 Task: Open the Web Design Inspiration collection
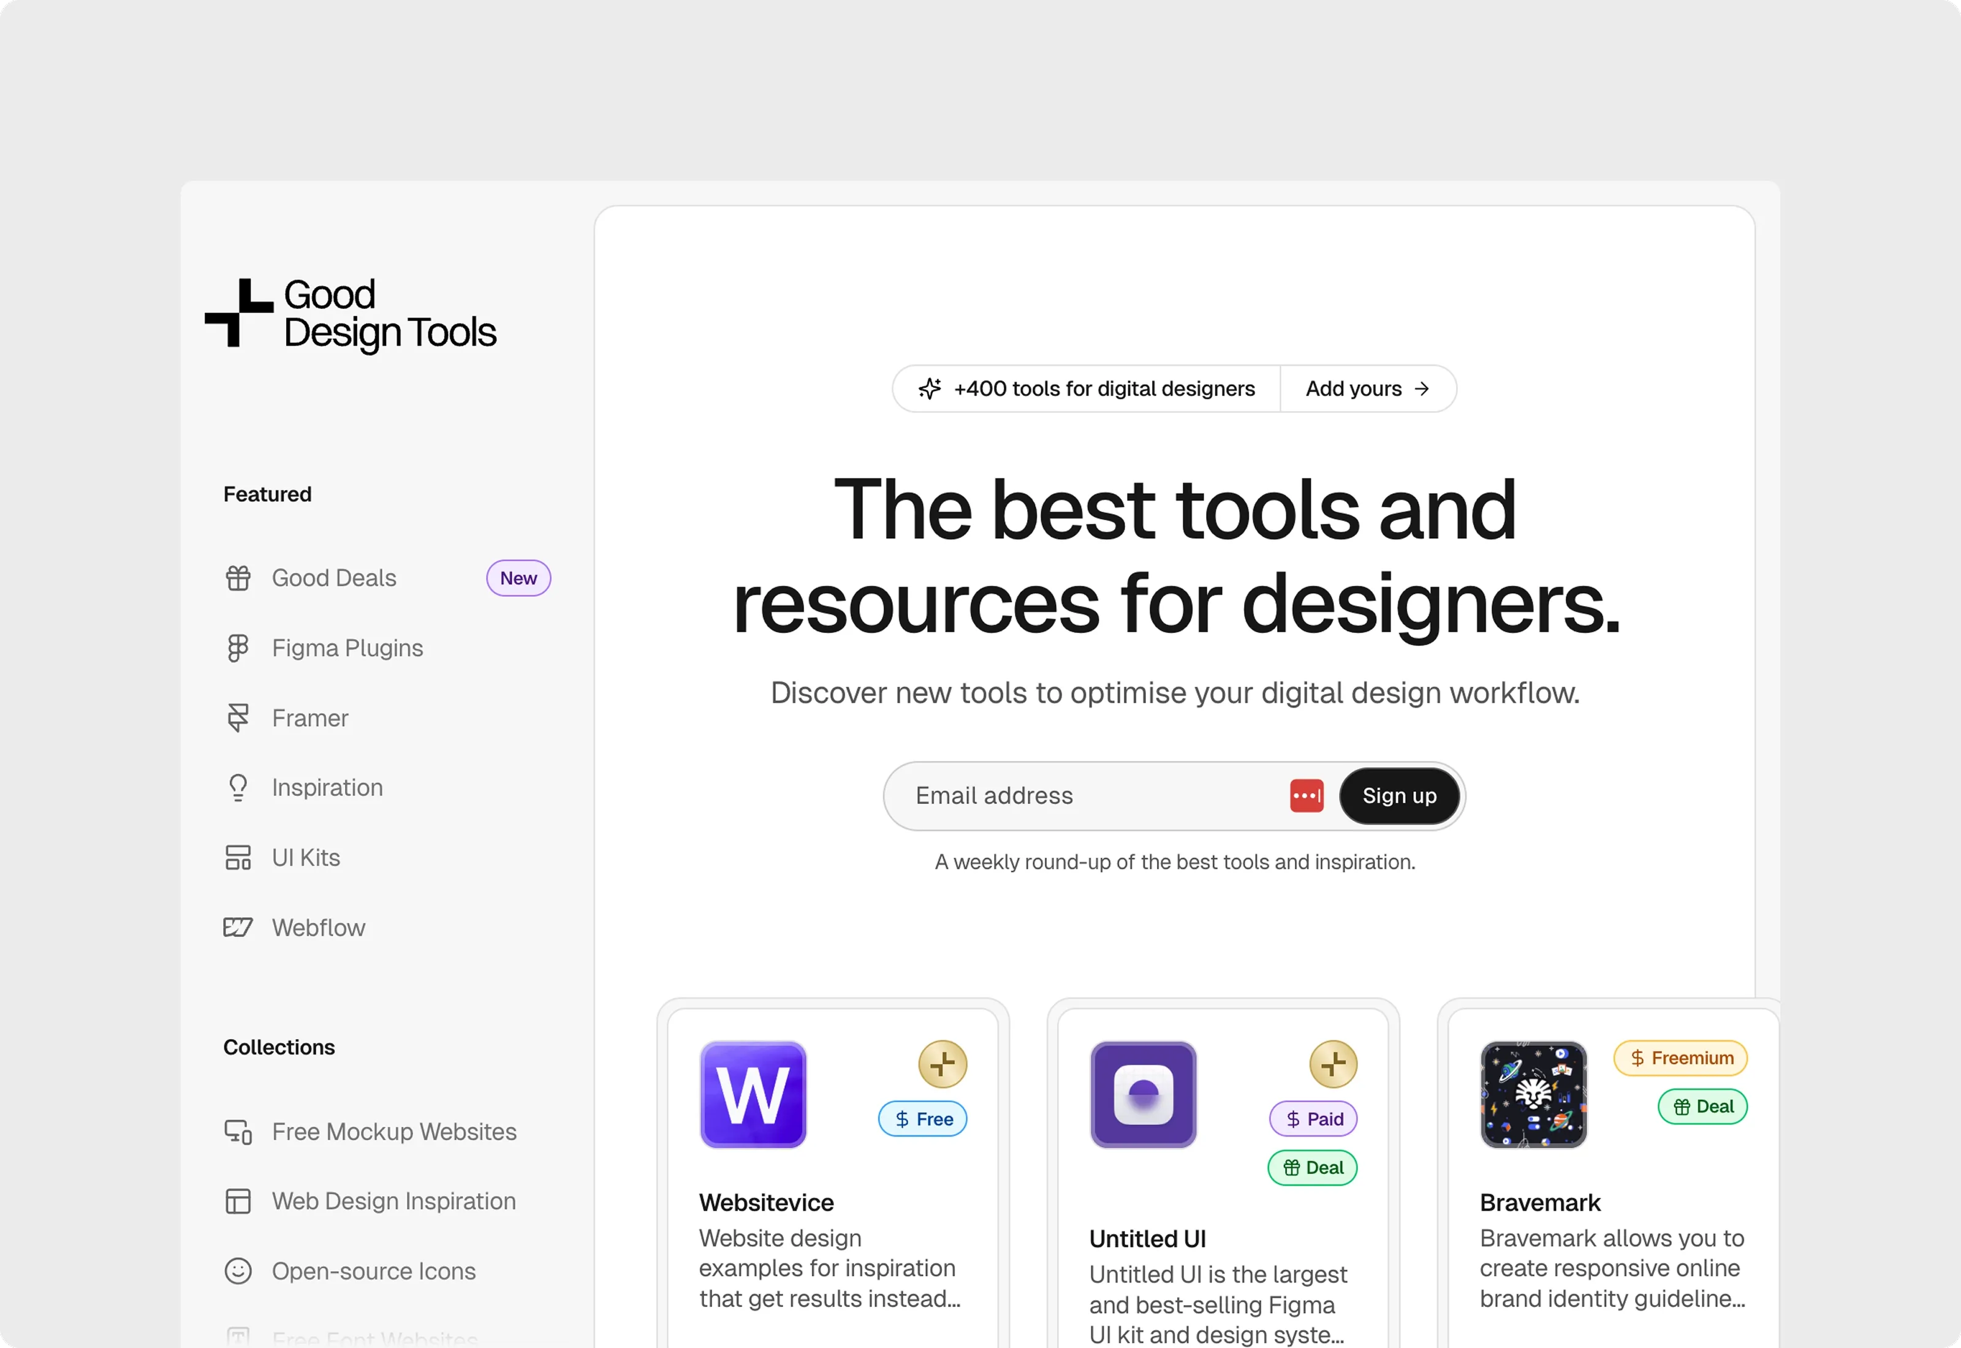click(x=393, y=1201)
